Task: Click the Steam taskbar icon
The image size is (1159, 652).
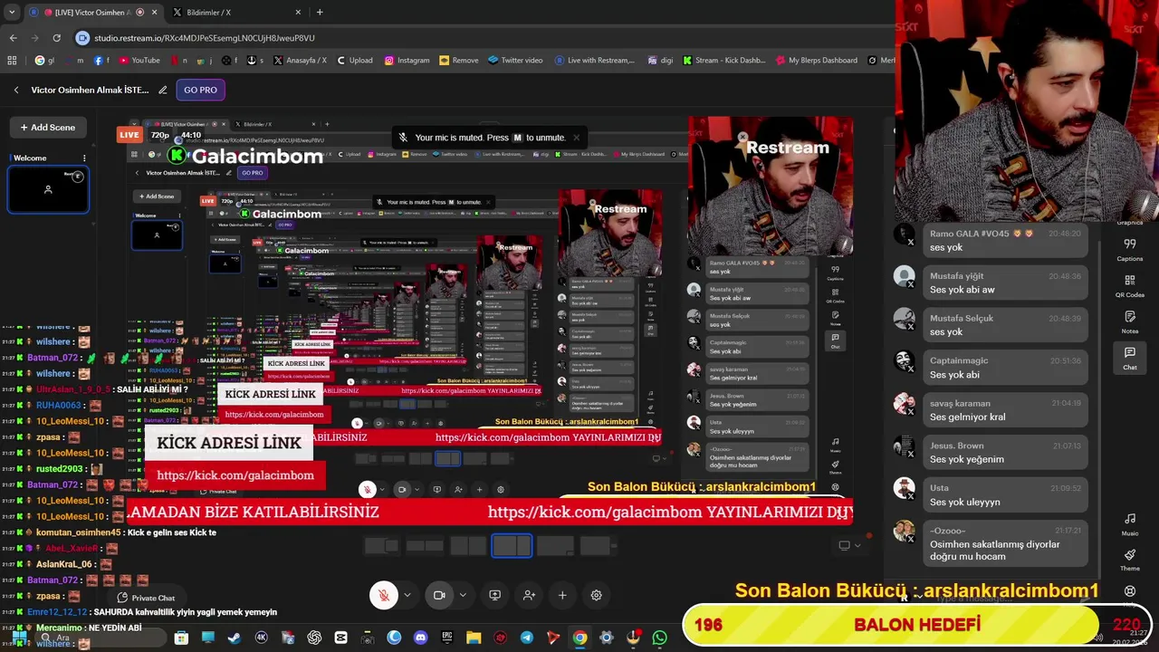Action: click(x=235, y=638)
